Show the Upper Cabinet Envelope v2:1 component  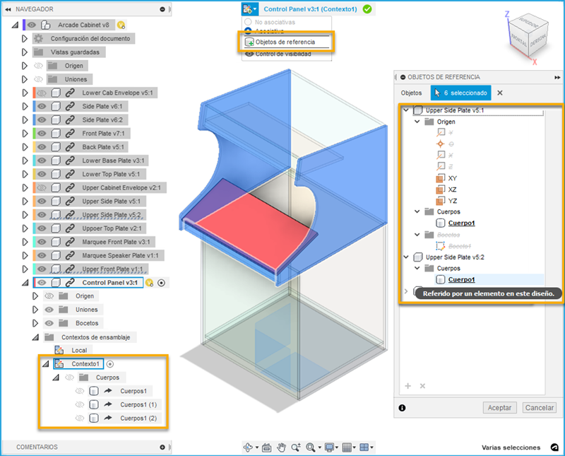pos(42,187)
